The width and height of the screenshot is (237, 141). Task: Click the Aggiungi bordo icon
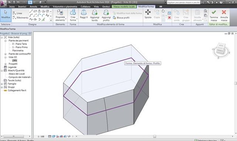[95, 13]
